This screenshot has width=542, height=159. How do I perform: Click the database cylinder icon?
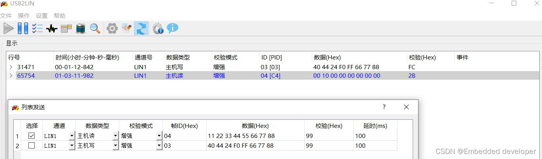pyautogui.click(x=81, y=28)
